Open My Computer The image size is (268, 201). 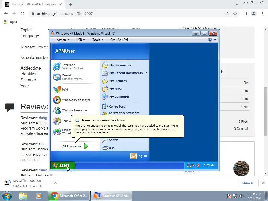(116, 97)
